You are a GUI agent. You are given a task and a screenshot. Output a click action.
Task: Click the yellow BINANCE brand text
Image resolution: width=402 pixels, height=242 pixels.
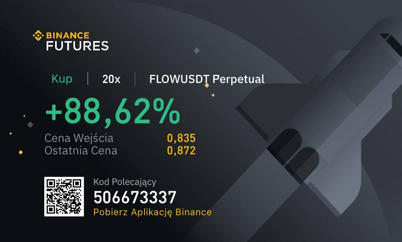point(68,36)
